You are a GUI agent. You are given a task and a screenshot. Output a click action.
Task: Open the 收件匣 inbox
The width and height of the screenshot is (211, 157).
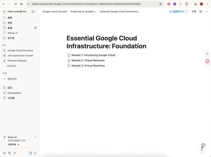tap(11, 38)
